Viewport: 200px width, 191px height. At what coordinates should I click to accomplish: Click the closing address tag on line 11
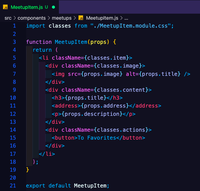[145, 106]
